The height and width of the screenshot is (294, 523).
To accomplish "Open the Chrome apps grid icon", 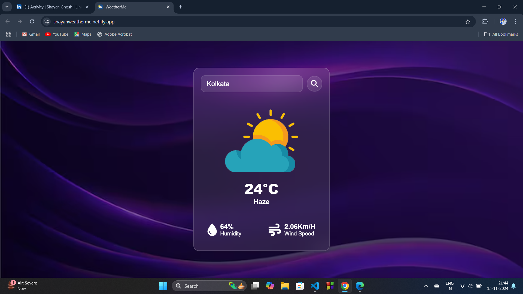I will pyautogui.click(x=9, y=34).
